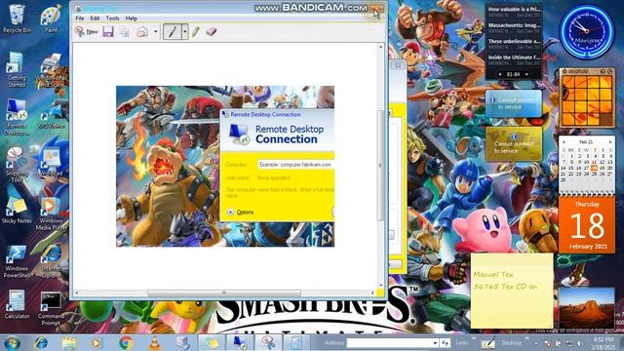
Task: Select the Eraser tool
Action: coord(212,31)
